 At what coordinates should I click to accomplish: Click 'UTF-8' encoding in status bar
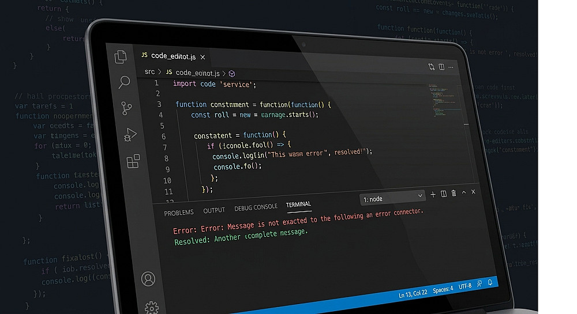click(x=464, y=286)
